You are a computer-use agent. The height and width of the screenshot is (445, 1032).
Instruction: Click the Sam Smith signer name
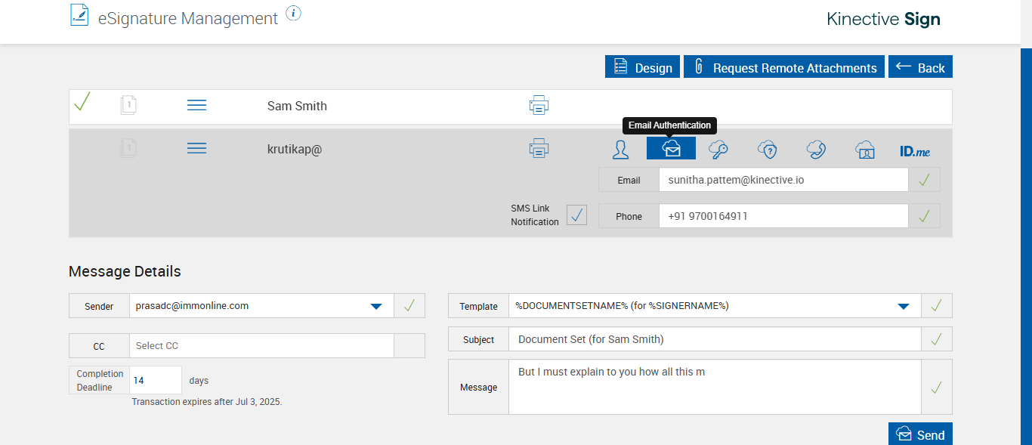coord(297,106)
